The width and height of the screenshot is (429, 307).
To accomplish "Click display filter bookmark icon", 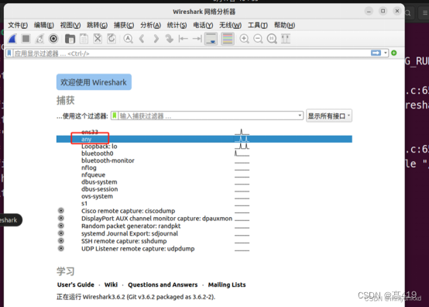I will pos(9,53).
